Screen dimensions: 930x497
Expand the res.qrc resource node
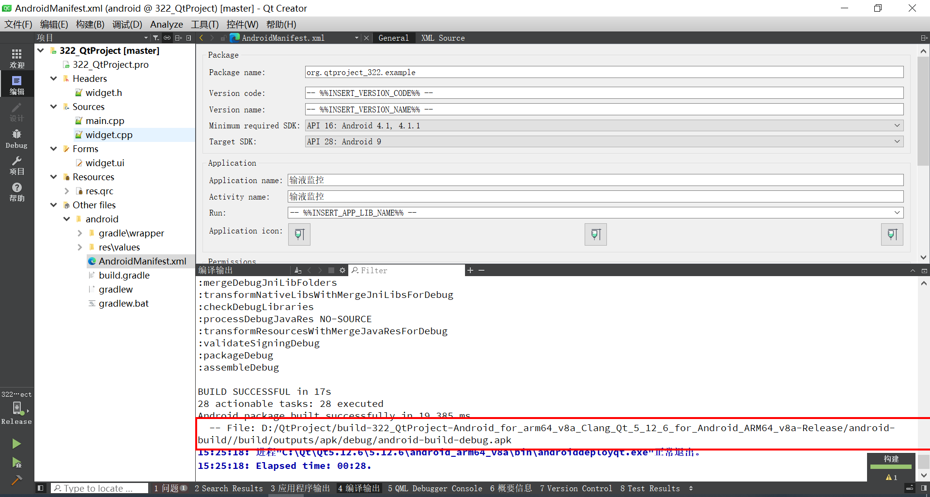pyautogui.click(x=67, y=191)
